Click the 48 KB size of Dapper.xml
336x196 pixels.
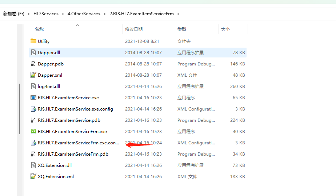(x=239, y=75)
